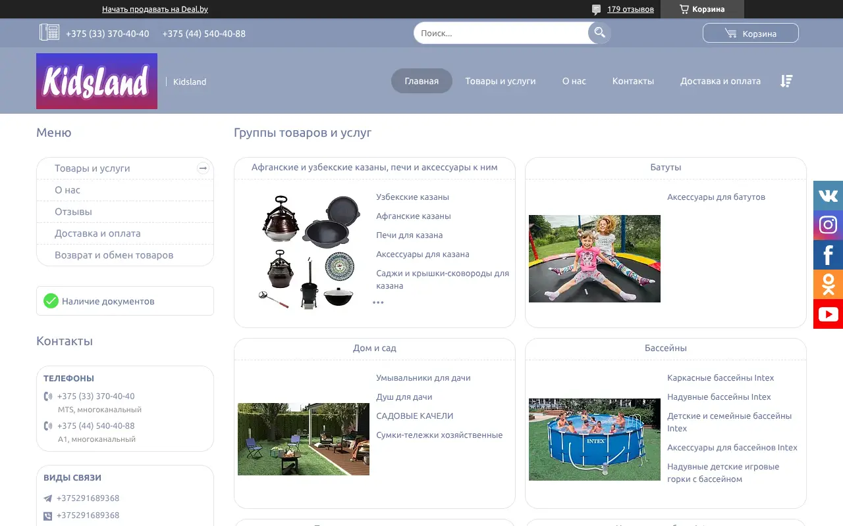Click the Kidsland logo image

pos(97,81)
